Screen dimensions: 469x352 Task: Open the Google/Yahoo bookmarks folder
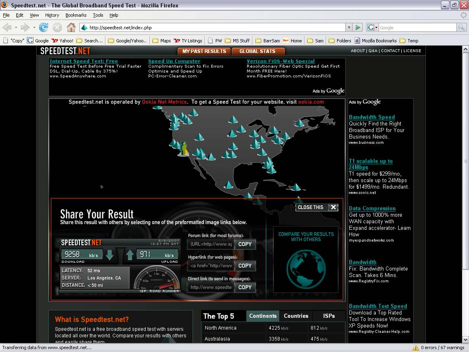coord(127,41)
